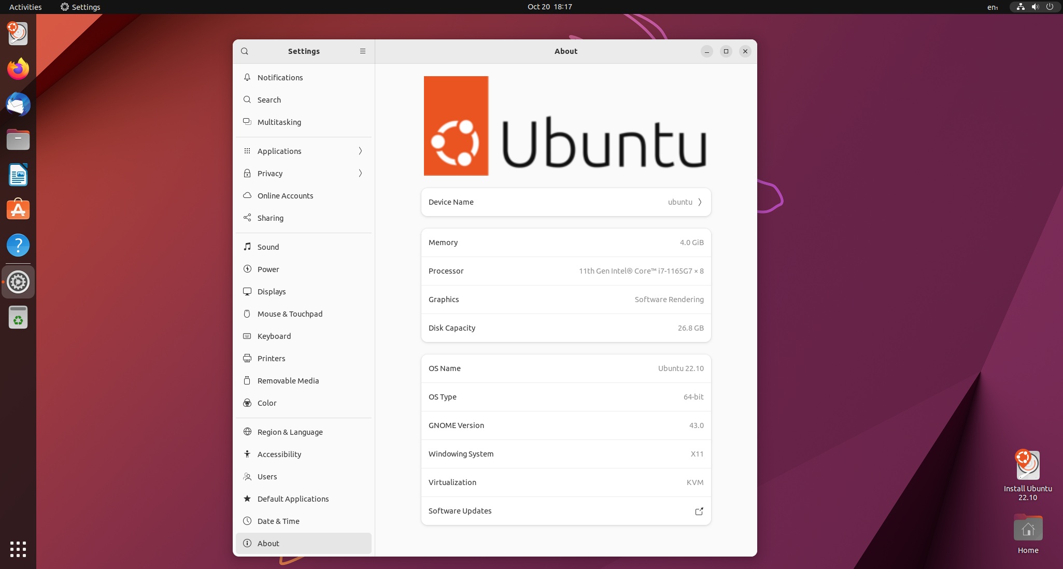1063x569 pixels.
Task: Open Removable Media settings
Action: tap(247, 380)
